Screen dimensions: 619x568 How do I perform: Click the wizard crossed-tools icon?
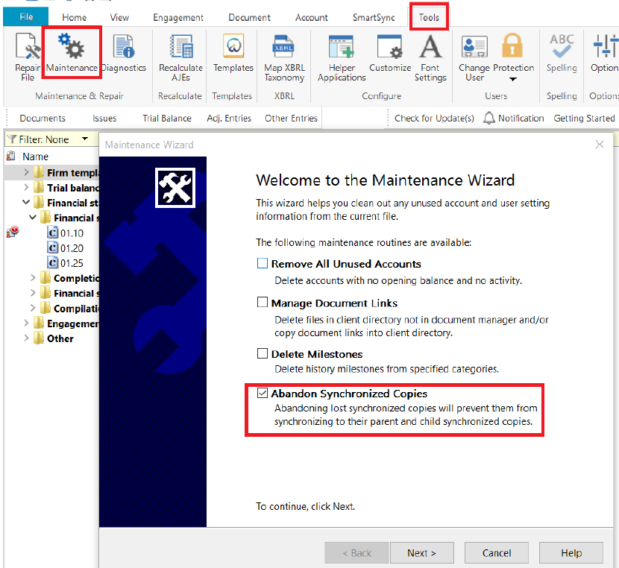click(175, 188)
